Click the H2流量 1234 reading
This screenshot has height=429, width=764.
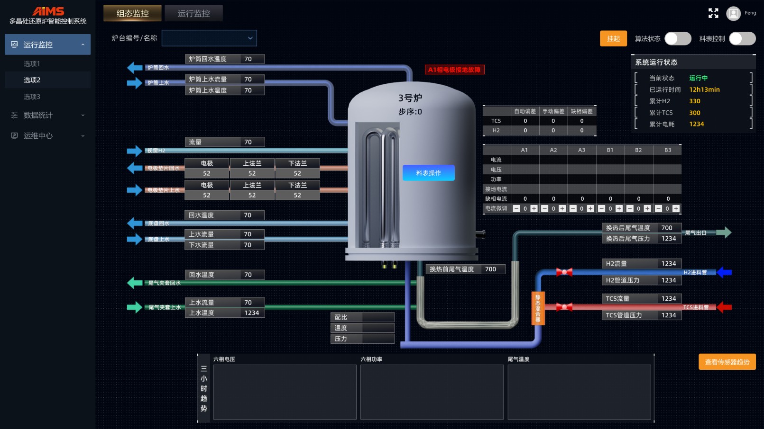point(642,263)
